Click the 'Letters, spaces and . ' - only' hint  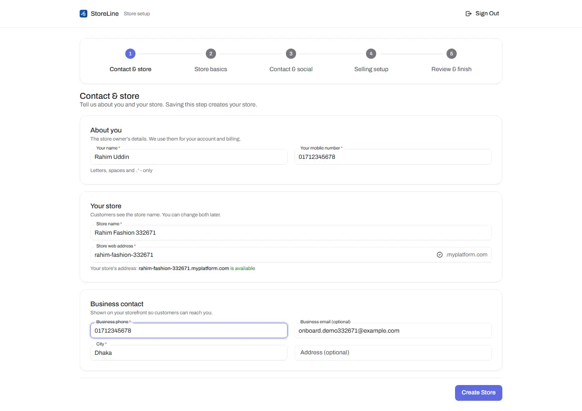[121, 170]
